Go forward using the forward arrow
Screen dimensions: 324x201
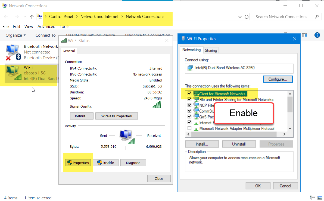point(17,17)
